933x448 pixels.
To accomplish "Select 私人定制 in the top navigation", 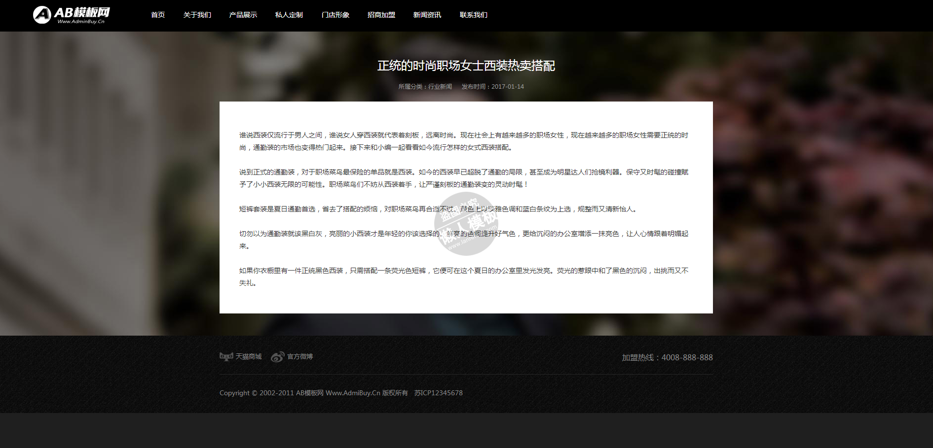I will click(289, 15).
